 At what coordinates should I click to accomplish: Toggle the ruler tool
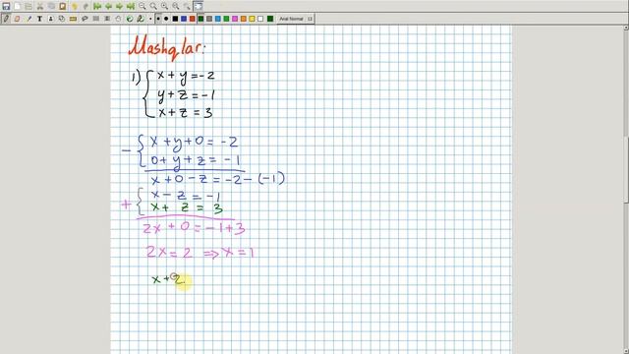pos(73,19)
